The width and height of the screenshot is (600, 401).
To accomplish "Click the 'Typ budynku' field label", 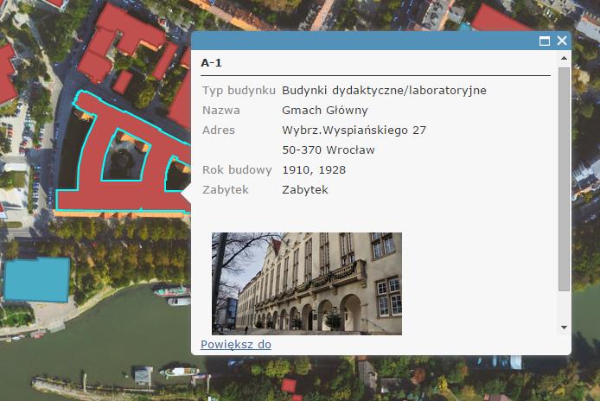I will [239, 90].
